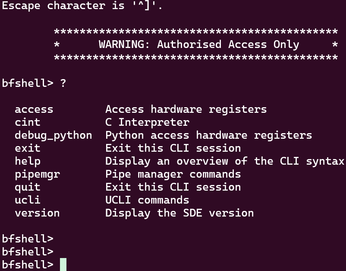Click the blinking cursor block at the last prompt
The image size is (346, 271).
coord(63,265)
